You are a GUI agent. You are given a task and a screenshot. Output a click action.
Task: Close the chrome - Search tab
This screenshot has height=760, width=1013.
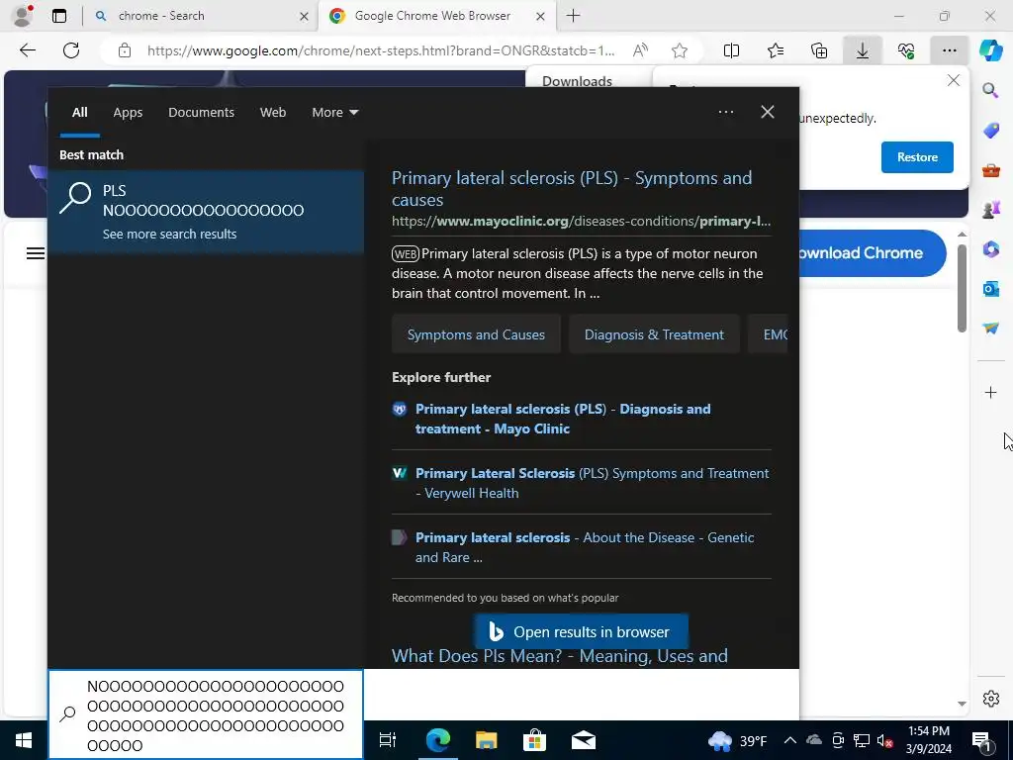(304, 16)
